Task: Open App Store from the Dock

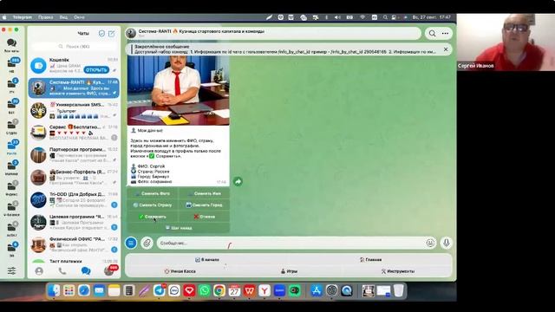Action: coord(317,291)
